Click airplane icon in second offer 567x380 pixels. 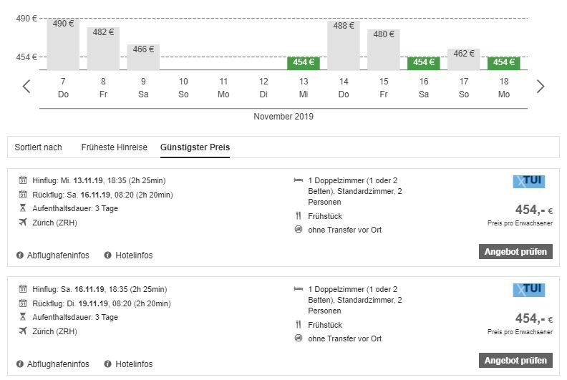(x=23, y=331)
